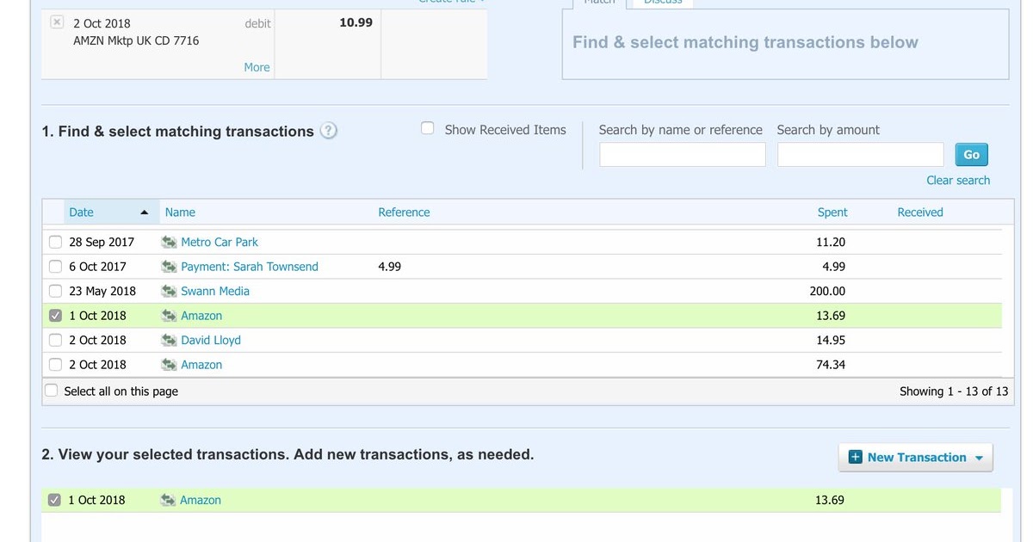The width and height of the screenshot is (1033, 542).
Task: Click the 11.20 spent amount
Action: [x=831, y=243]
